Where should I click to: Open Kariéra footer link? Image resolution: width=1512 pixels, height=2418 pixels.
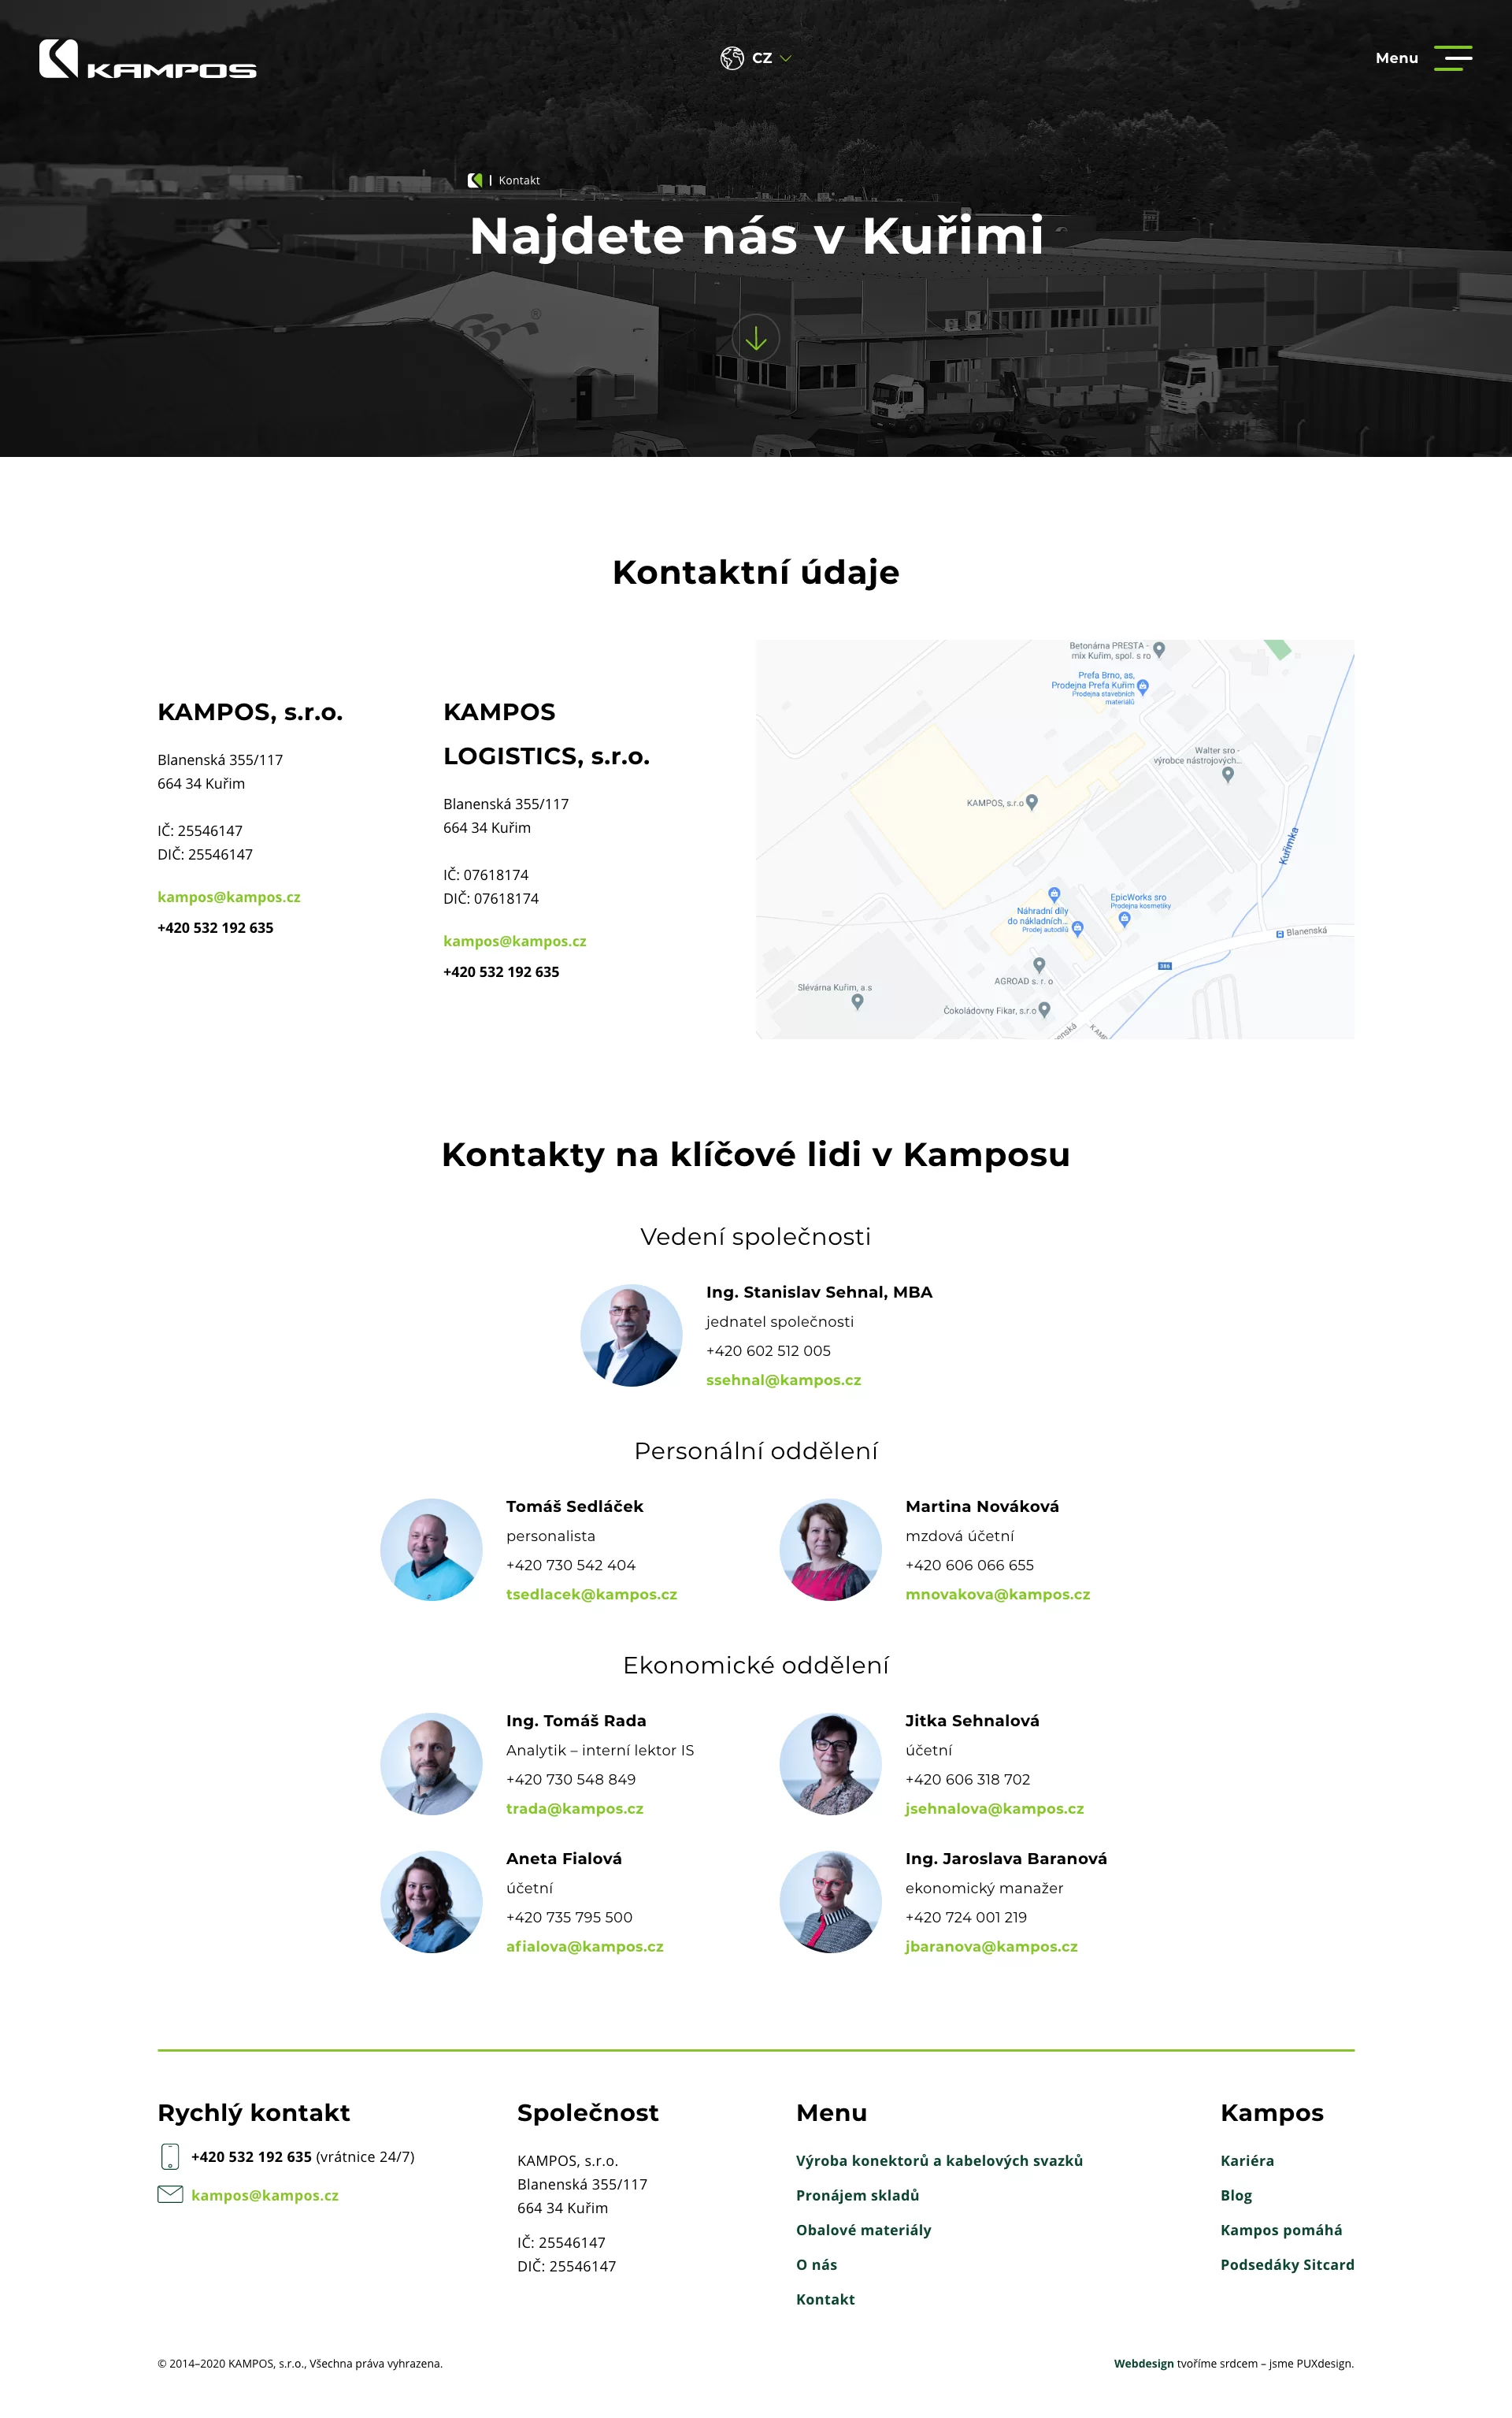coord(1247,2160)
